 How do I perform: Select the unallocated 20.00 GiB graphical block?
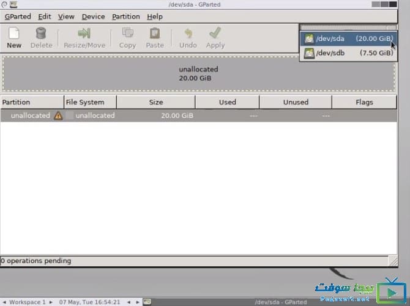pyautogui.click(x=198, y=74)
